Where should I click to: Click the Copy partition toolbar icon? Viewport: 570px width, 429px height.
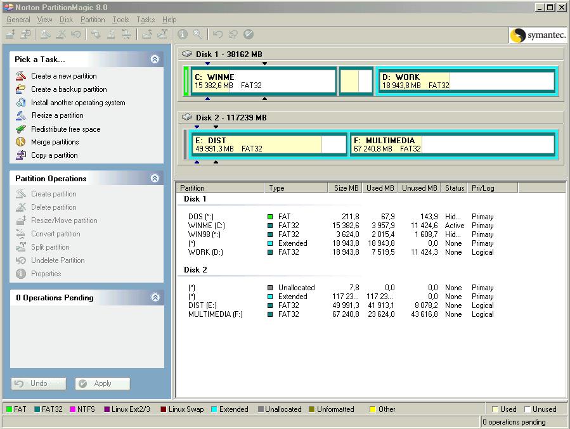(x=25, y=34)
